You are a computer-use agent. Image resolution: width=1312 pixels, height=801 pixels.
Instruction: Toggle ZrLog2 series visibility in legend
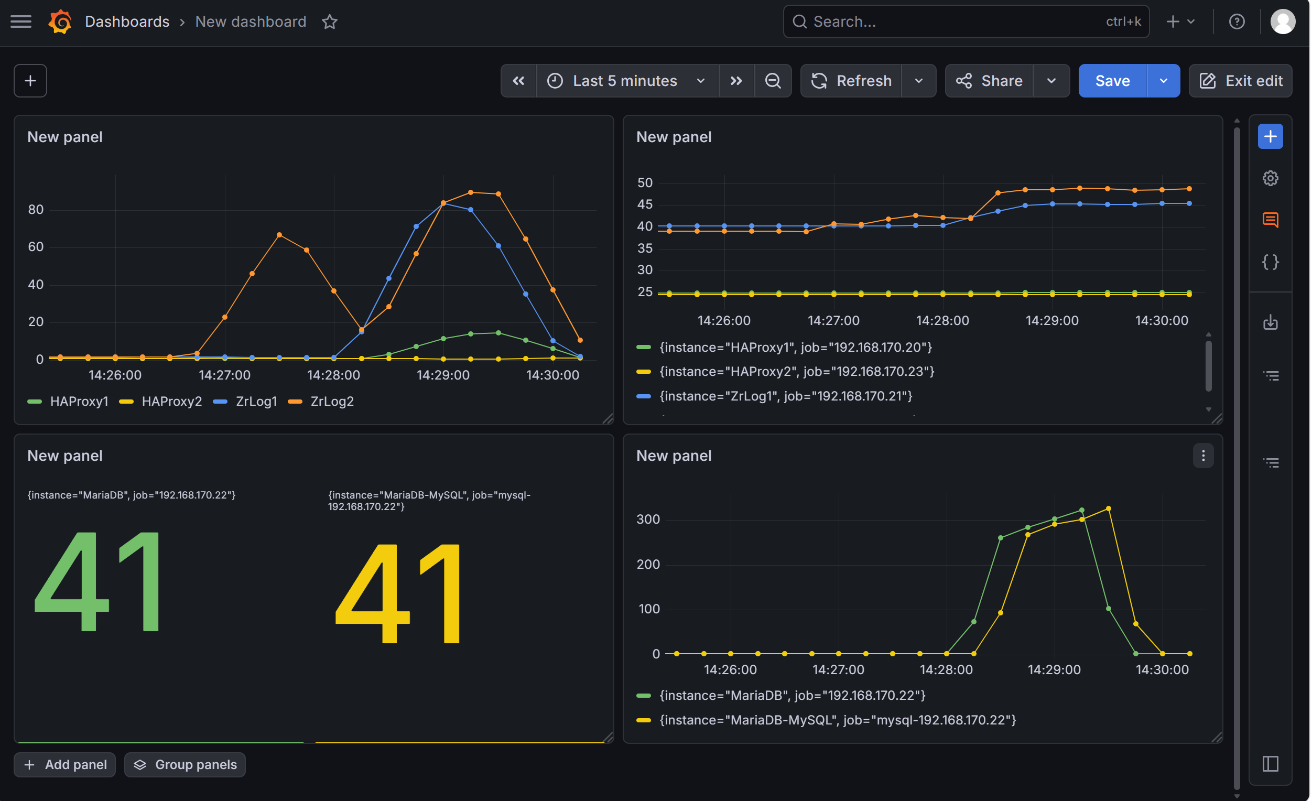331,402
